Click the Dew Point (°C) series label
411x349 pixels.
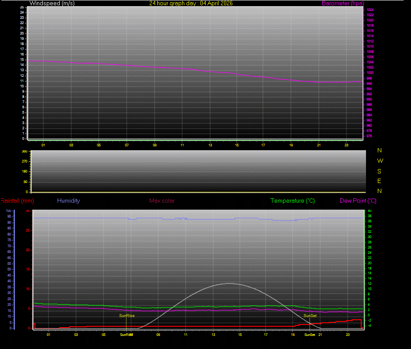pos(359,200)
